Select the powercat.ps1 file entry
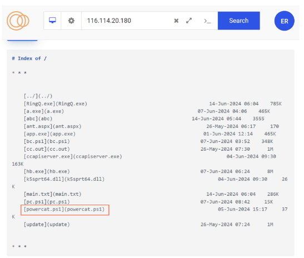The height and width of the screenshot is (258, 304). coord(64,209)
